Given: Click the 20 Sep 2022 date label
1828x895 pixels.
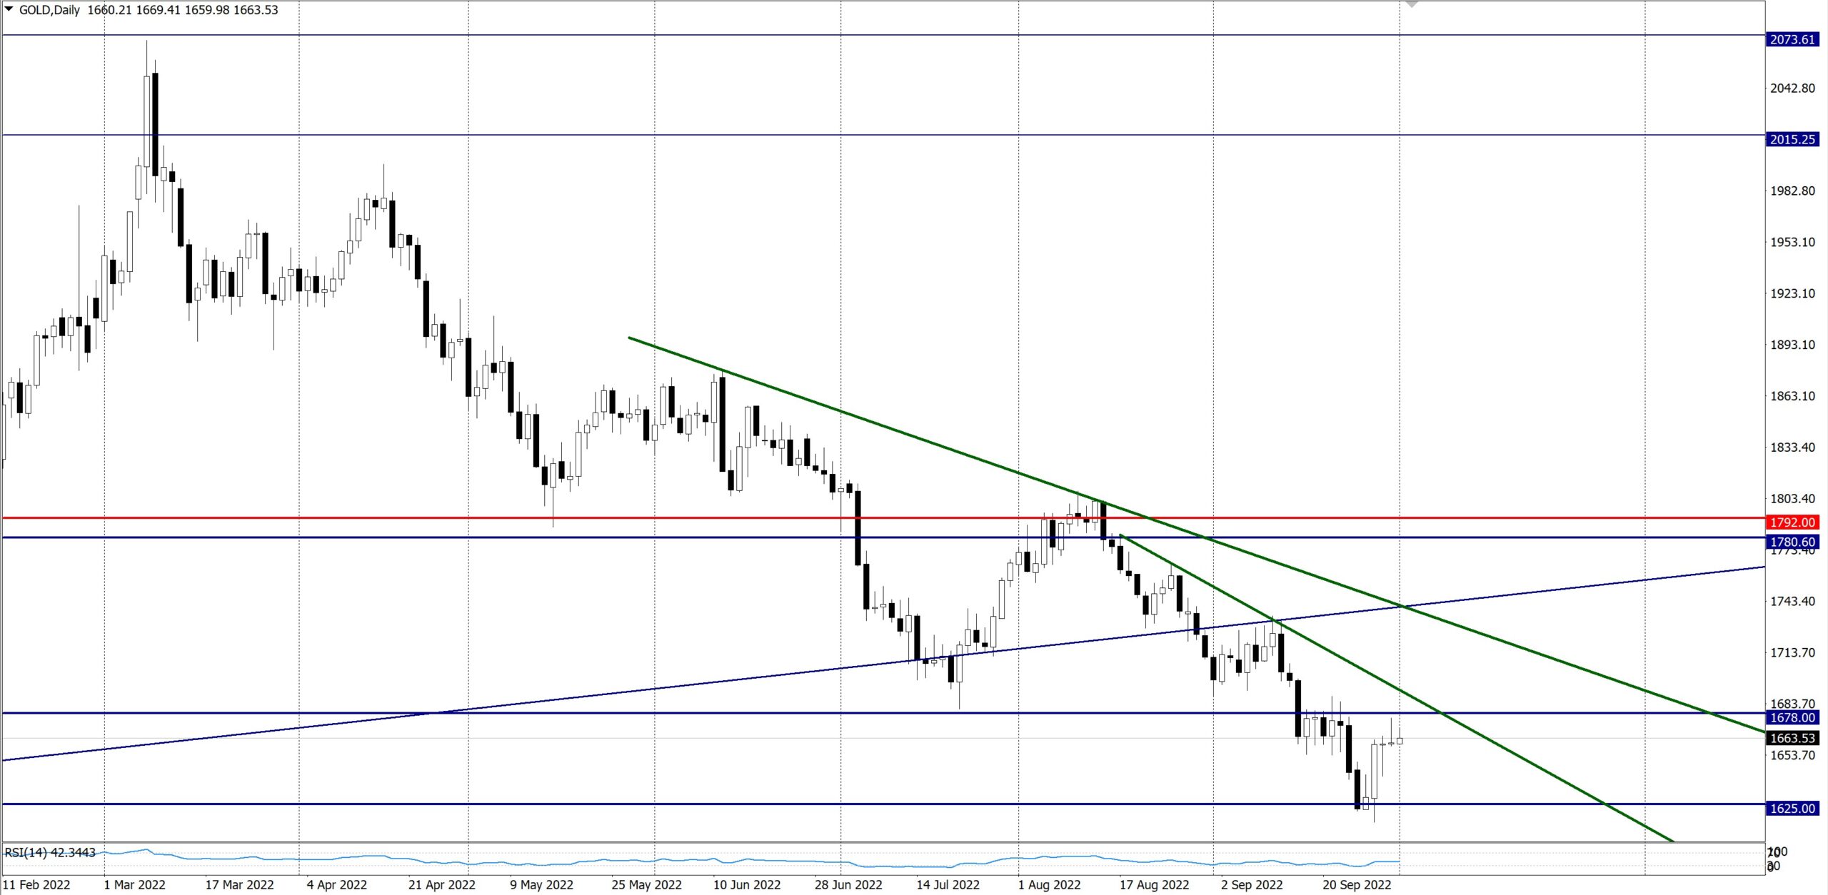Looking at the screenshot, I should click(x=1357, y=885).
